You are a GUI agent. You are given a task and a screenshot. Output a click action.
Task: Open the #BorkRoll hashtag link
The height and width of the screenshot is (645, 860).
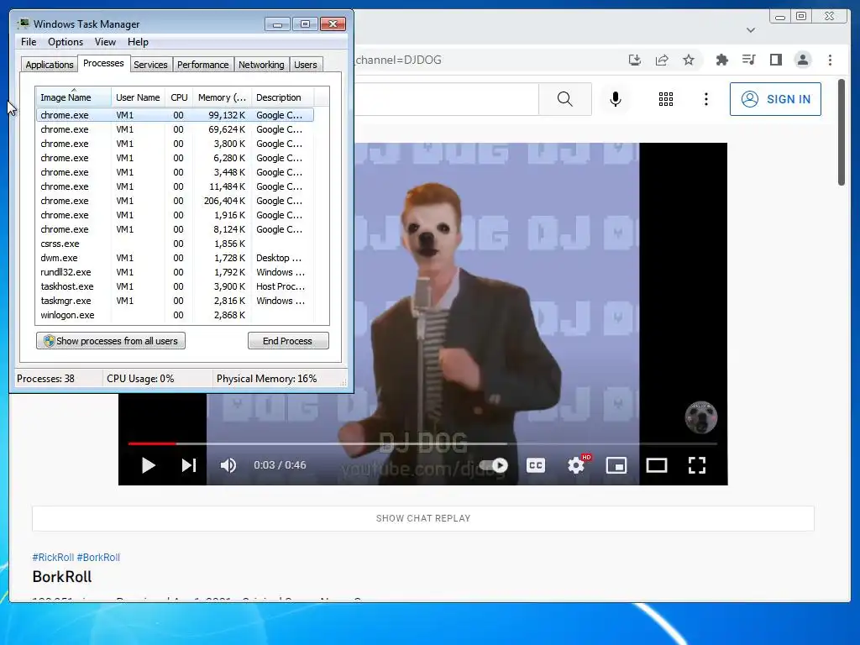[x=98, y=558]
